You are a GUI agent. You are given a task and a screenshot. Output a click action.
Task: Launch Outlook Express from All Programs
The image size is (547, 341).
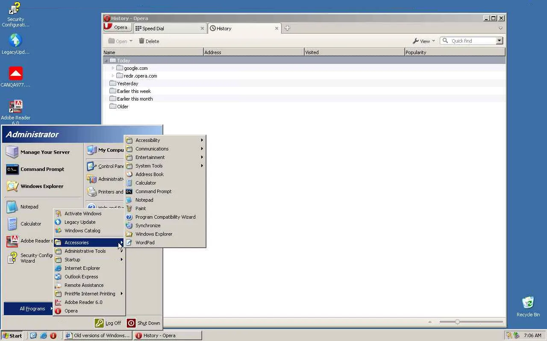[89, 277]
